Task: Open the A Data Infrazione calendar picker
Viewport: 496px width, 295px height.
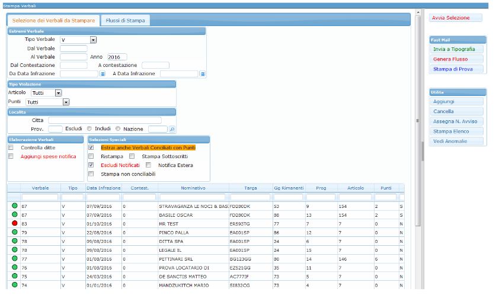Action: tap(203, 74)
